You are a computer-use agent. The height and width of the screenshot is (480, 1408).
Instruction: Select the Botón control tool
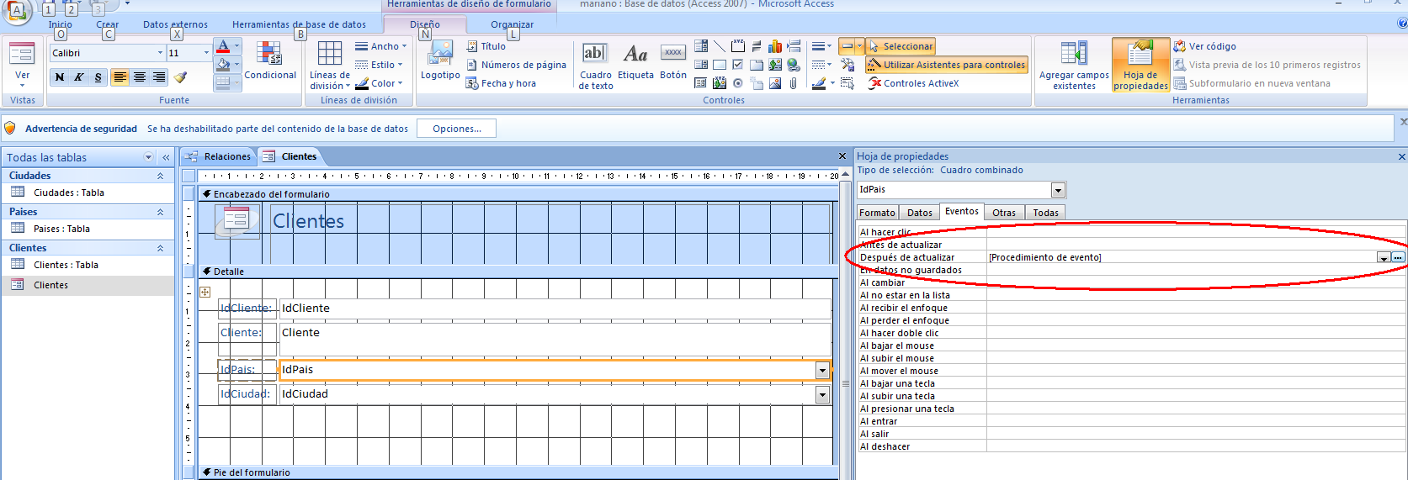click(x=673, y=61)
